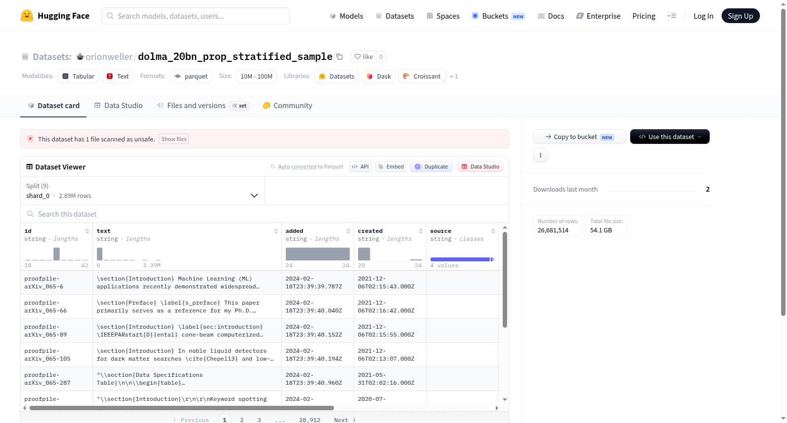Open the Use this dataset dropdown
Viewport: 787px width, 423px height.
(x=669, y=137)
